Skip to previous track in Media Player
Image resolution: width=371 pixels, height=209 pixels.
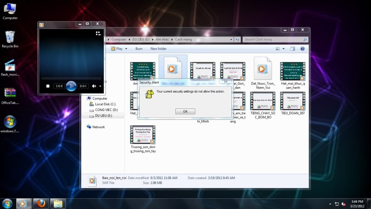[x=59, y=86]
